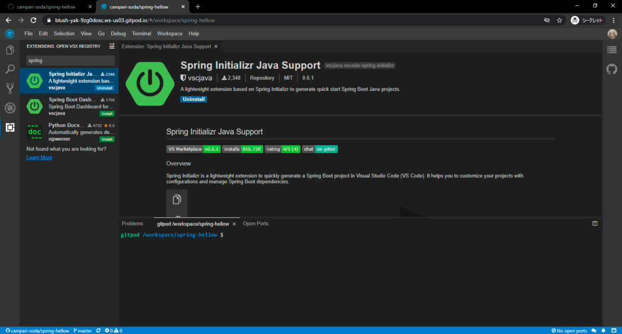Screen dimensions: 622x334
Task: Switch to the Problems tab
Action: coord(132,224)
